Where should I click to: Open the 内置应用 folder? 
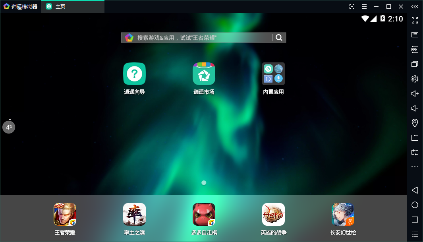point(273,74)
